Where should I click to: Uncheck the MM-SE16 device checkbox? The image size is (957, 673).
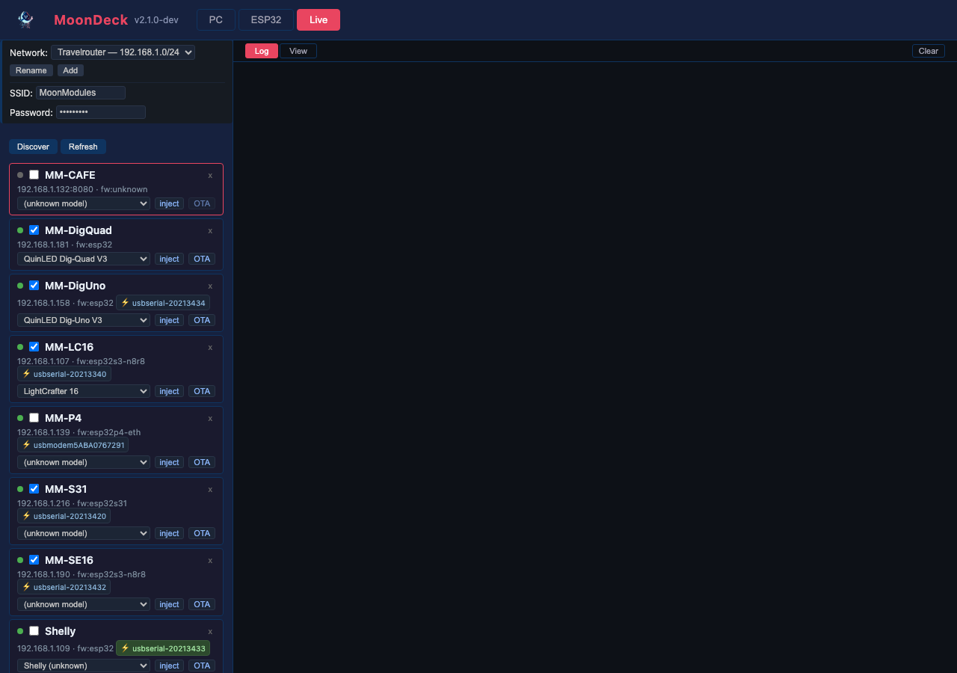(x=34, y=560)
